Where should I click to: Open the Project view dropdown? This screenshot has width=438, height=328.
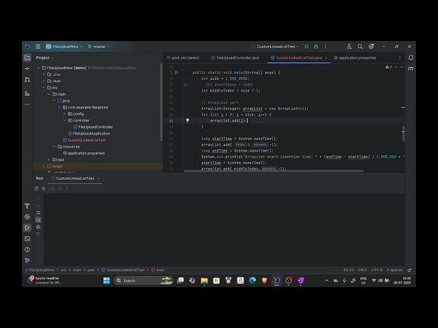tap(44, 57)
